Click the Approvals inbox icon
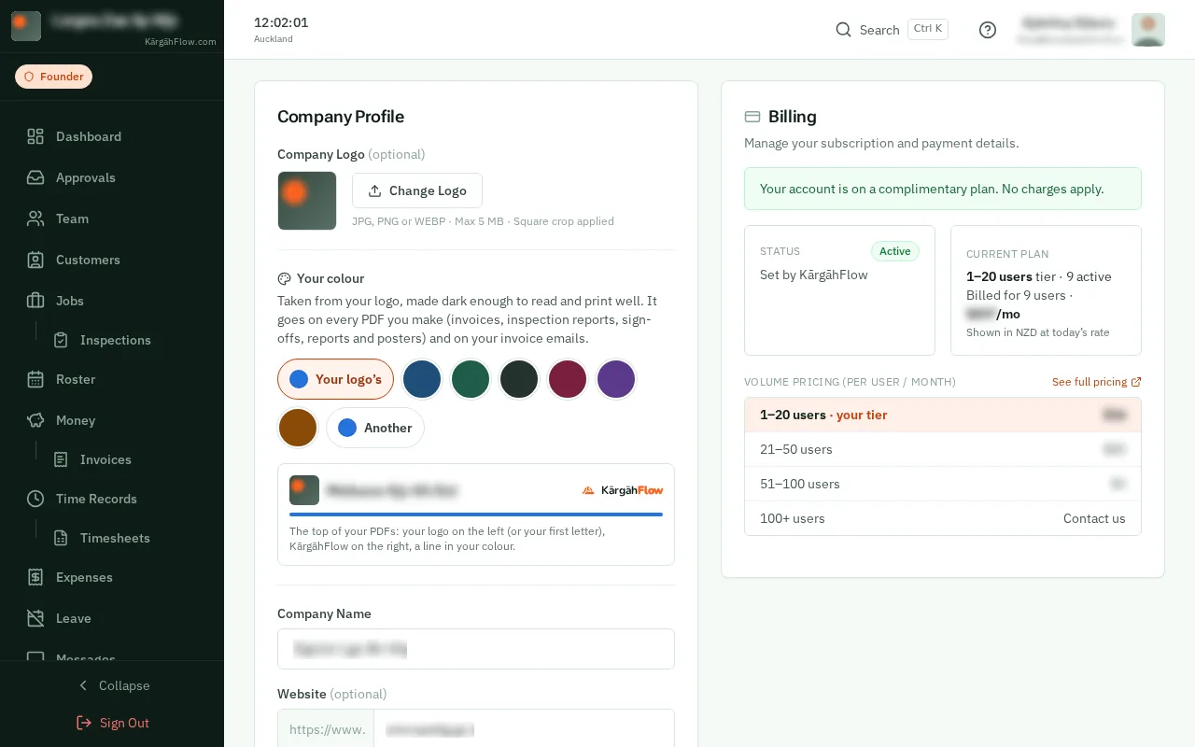The height and width of the screenshot is (747, 1195). pos(35,177)
